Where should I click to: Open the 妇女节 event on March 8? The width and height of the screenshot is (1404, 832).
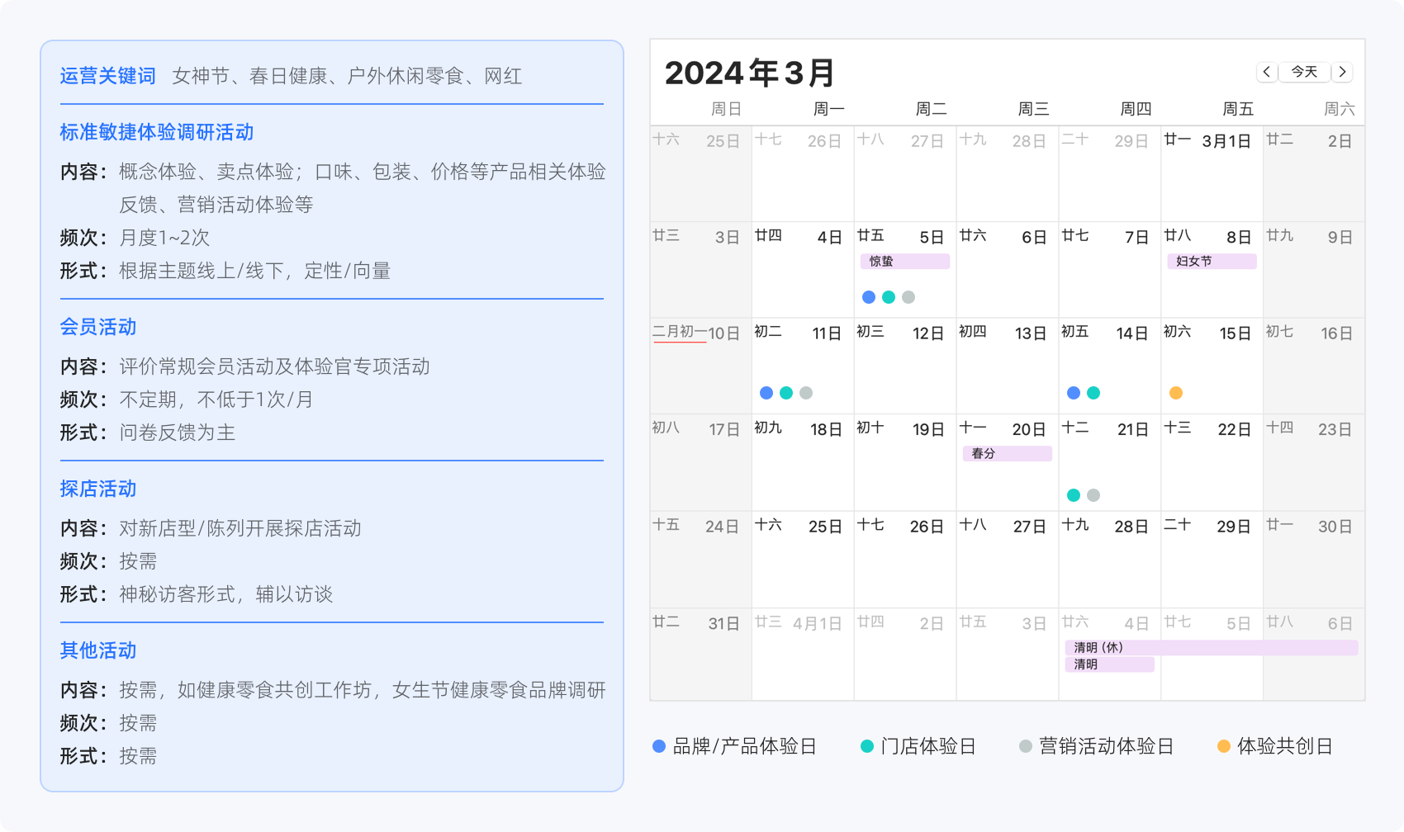coord(1212,261)
